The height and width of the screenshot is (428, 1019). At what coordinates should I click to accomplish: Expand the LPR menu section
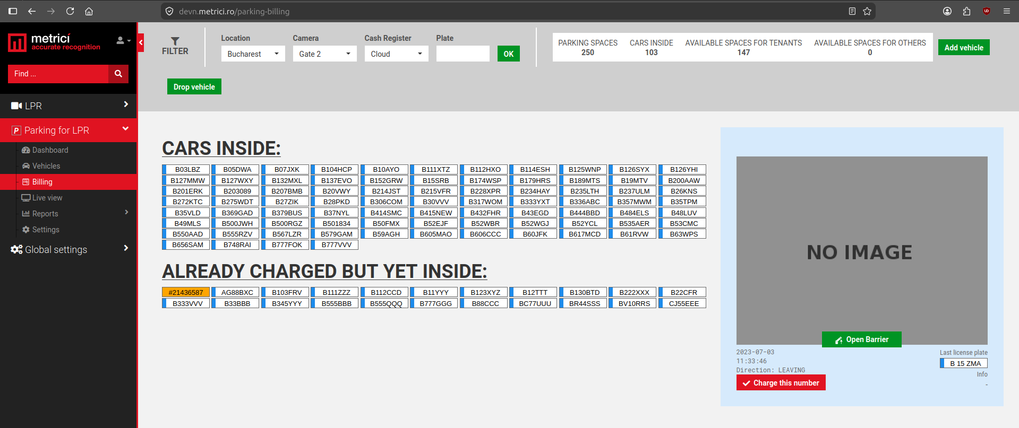coord(68,106)
